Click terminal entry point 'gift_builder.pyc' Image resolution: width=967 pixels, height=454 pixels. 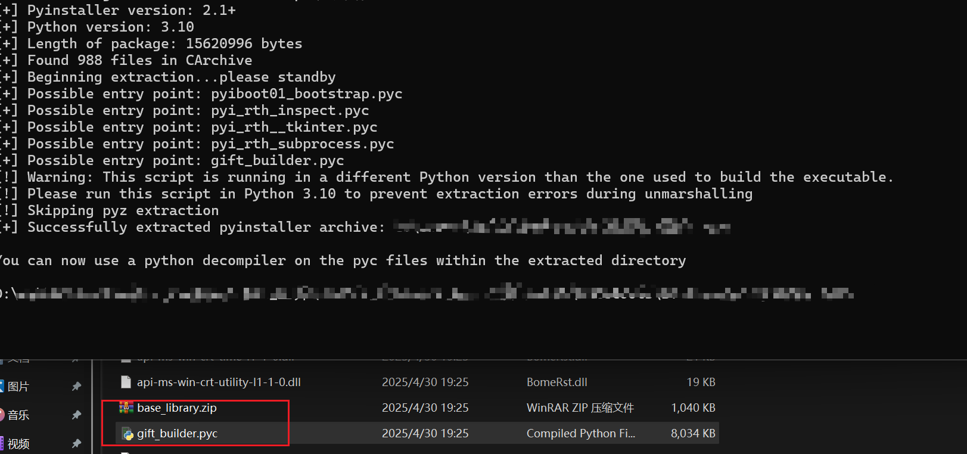tap(278, 161)
